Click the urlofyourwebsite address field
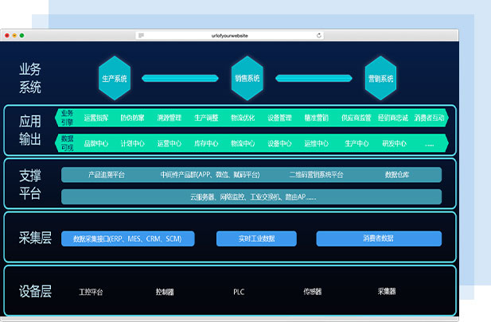Viewport: 491px width, 322px height. point(229,36)
